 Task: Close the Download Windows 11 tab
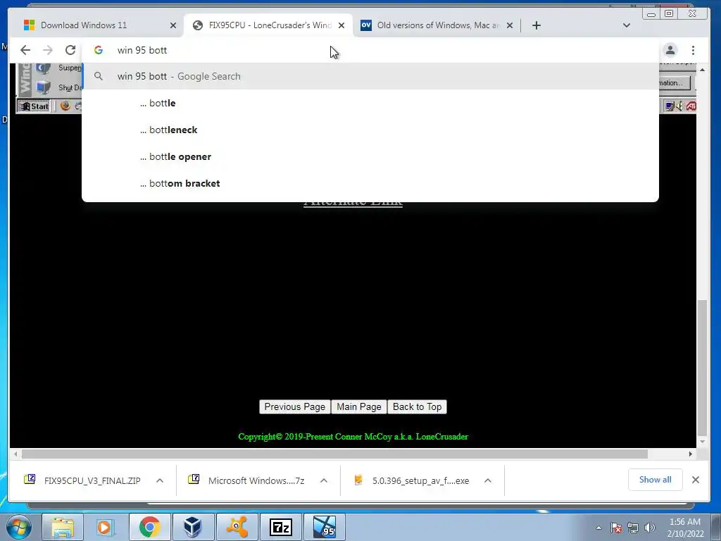pos(173,25)
